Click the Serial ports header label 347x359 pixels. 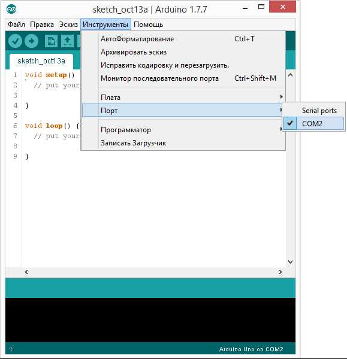(x=319, y=111)
